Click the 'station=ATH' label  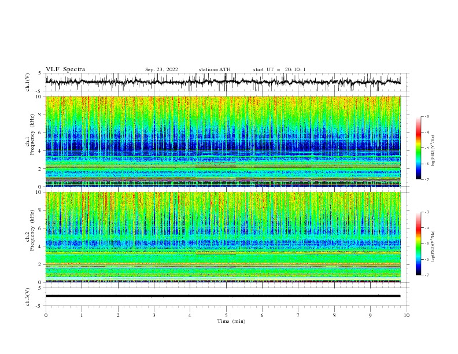tap(215, 69)
